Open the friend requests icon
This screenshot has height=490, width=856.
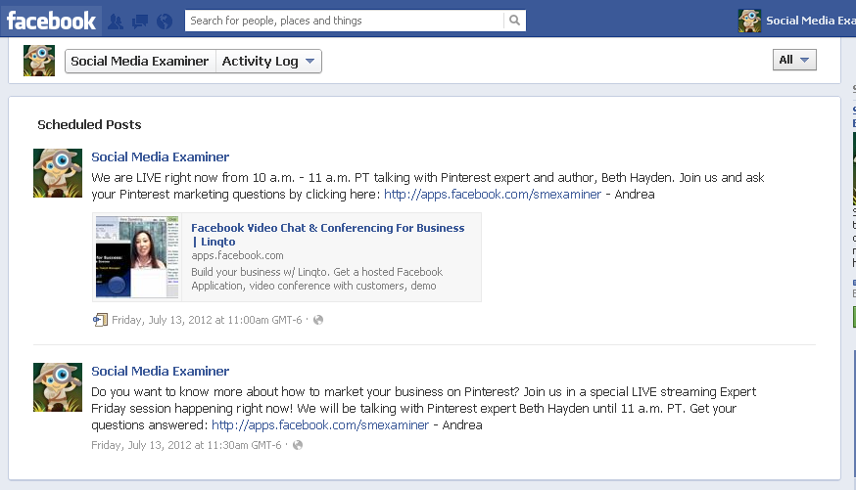point(116,21)
